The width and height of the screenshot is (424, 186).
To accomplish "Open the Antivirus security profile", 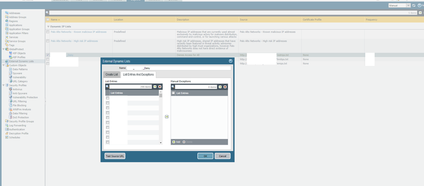I will pos(17,89).
